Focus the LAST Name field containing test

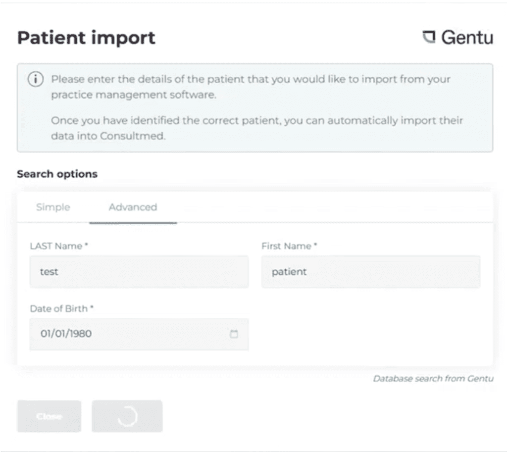139,272
